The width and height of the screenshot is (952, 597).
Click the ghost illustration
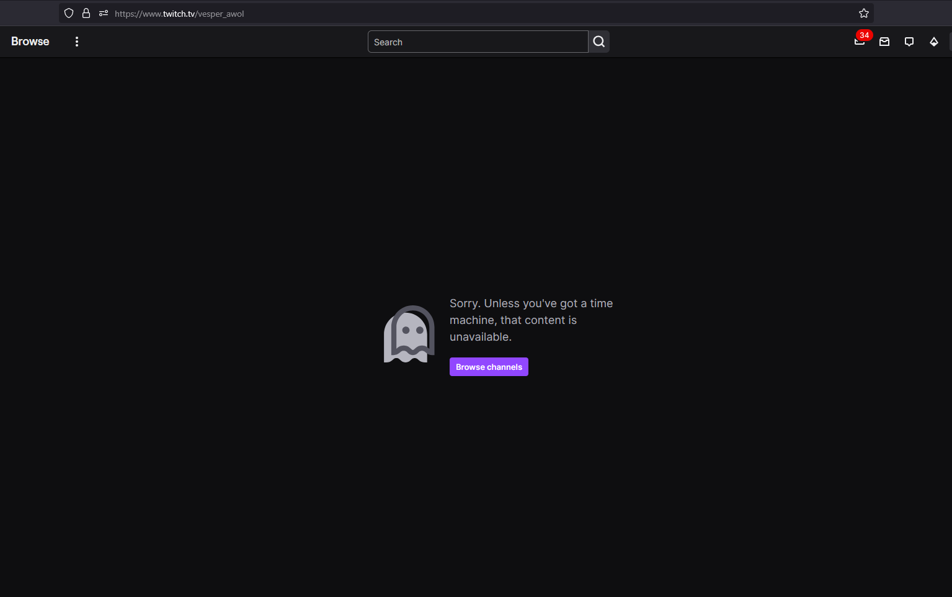coord(409,334)
